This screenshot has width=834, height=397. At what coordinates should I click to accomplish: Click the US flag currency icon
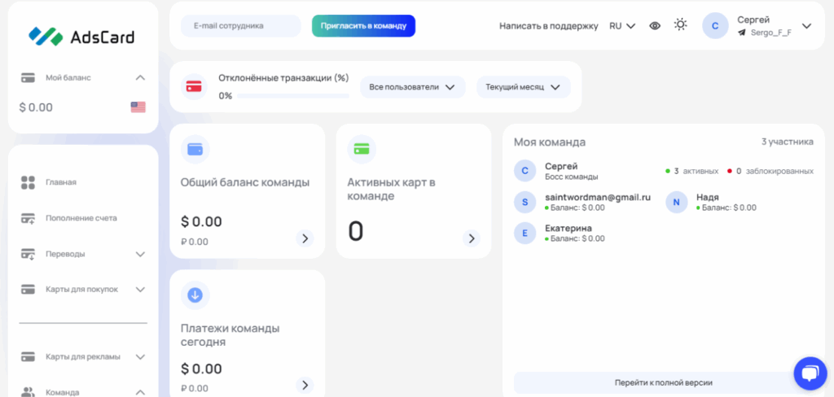pyautogui.click(x=138, y=107)
